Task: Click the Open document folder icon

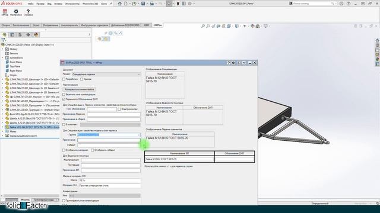Action: [134, 4]
